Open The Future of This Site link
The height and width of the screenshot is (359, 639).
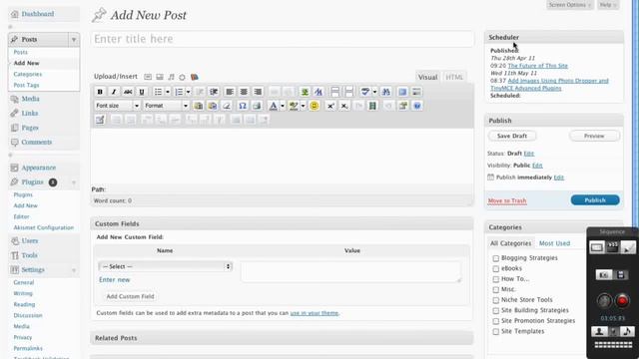tap(537, 66)
